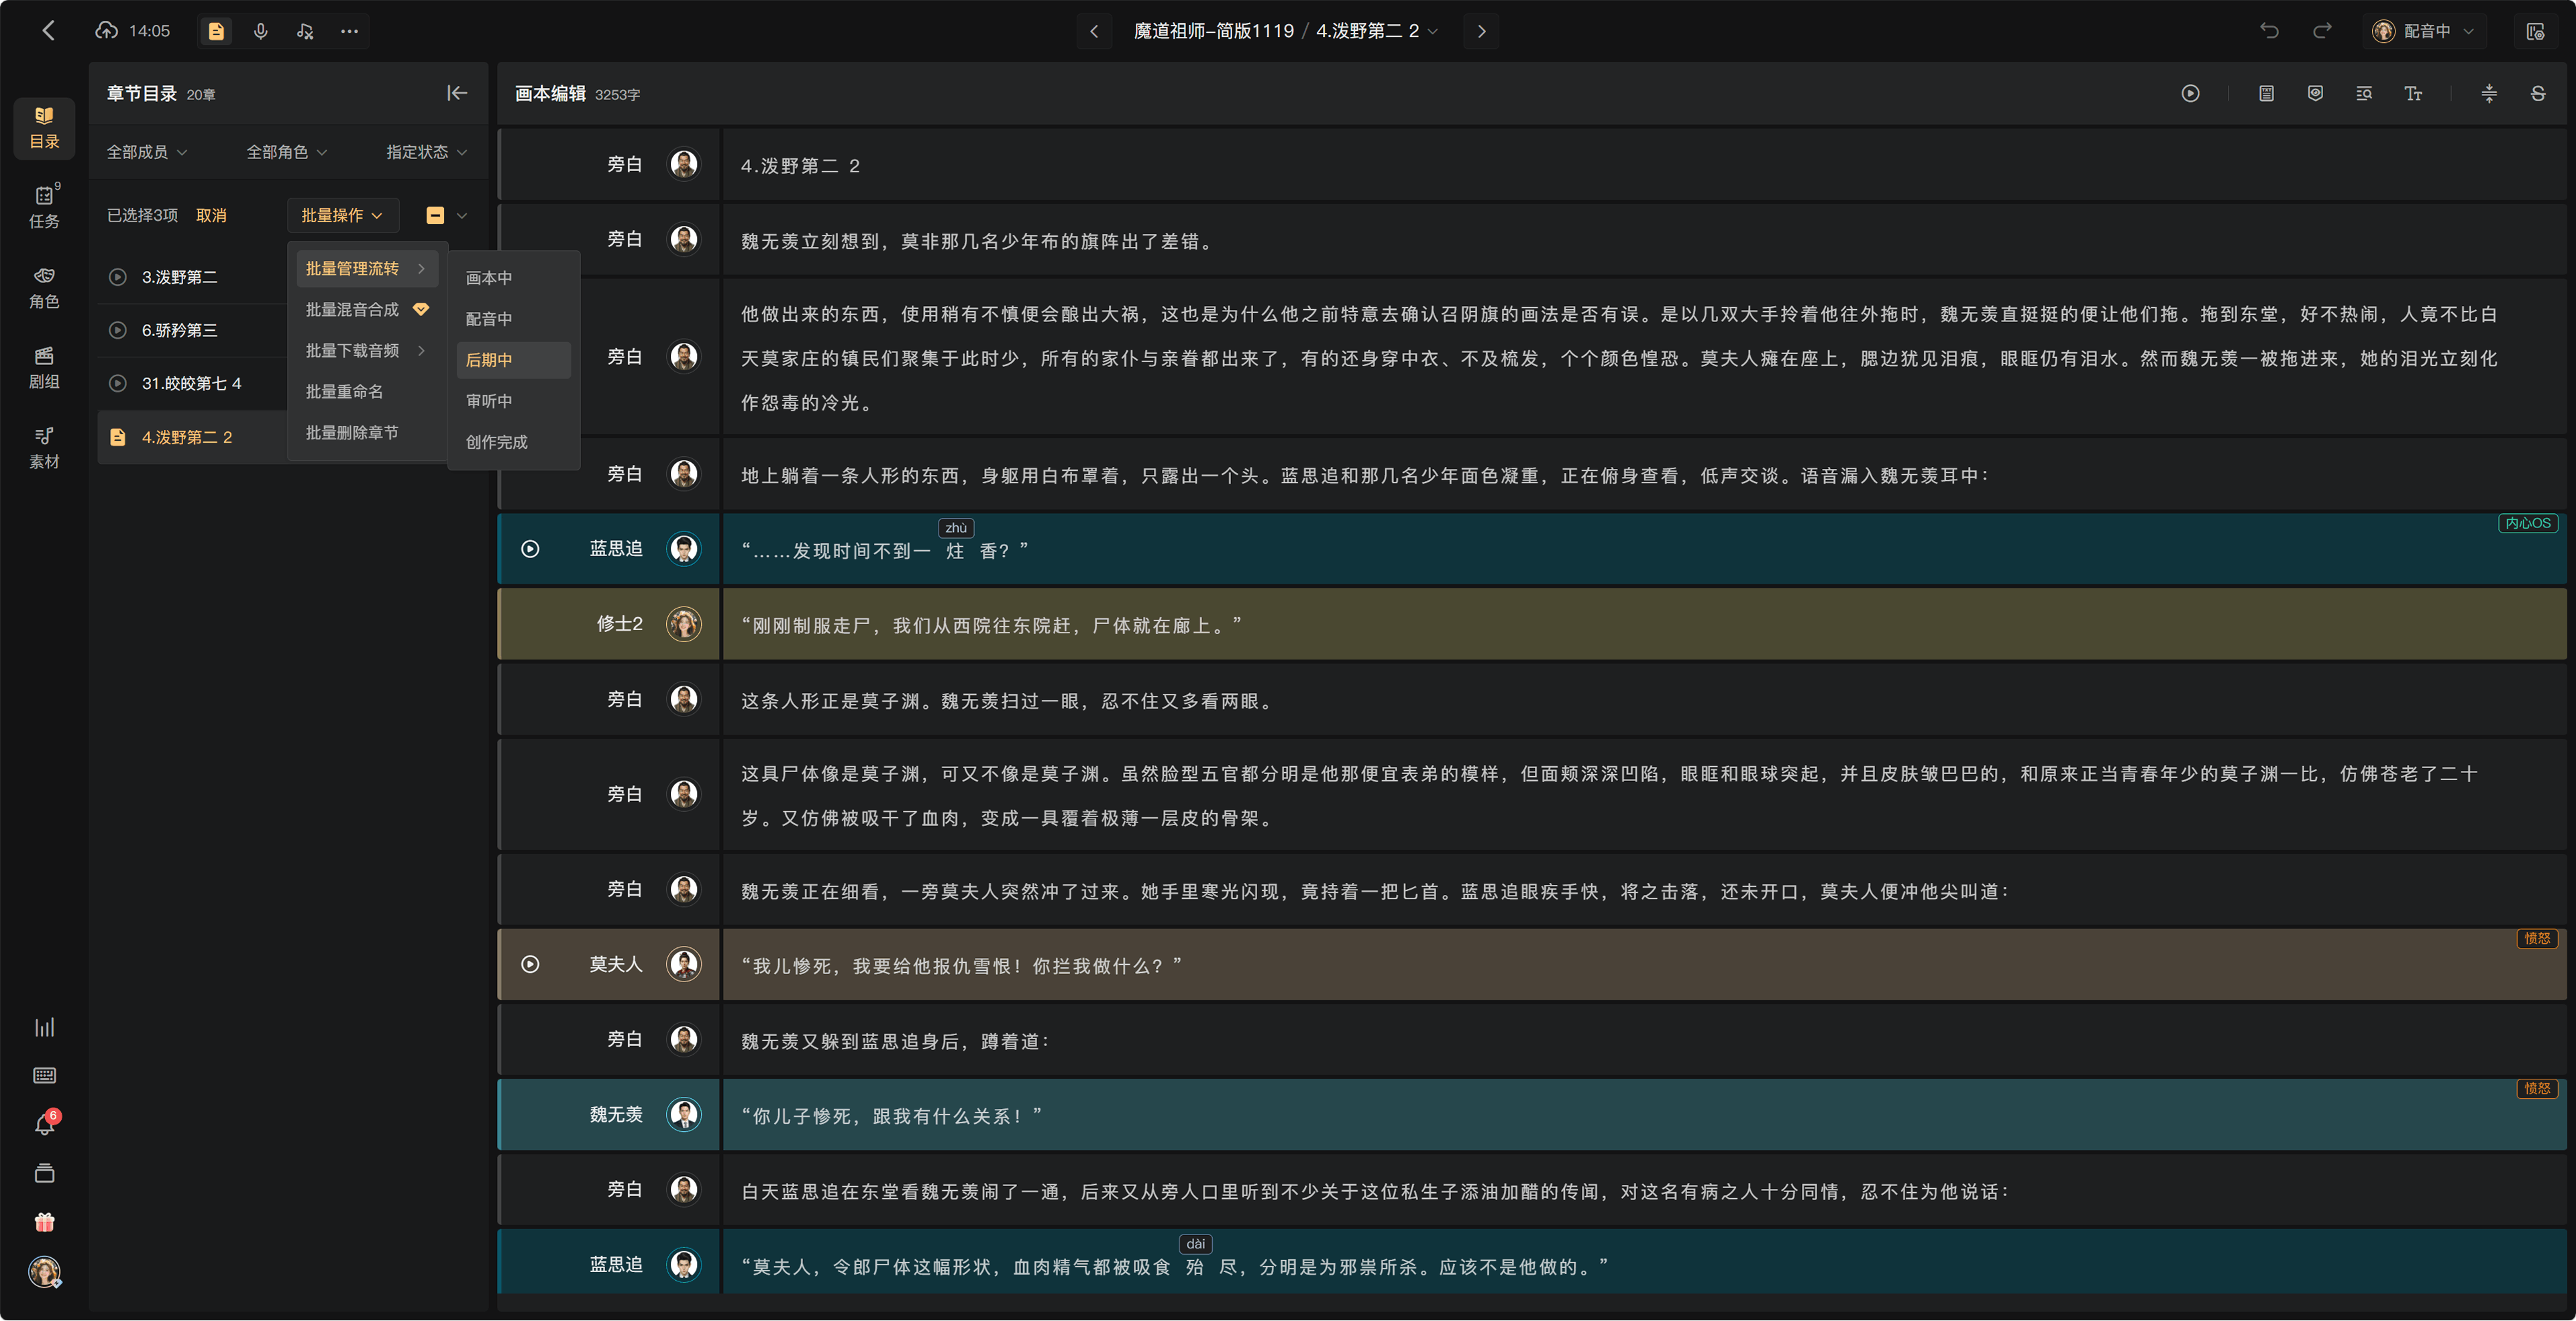The width and height of the screenshot is (2576, 1321).
Task: Toggle the select-all chapters checkbox
Action: 435,215
